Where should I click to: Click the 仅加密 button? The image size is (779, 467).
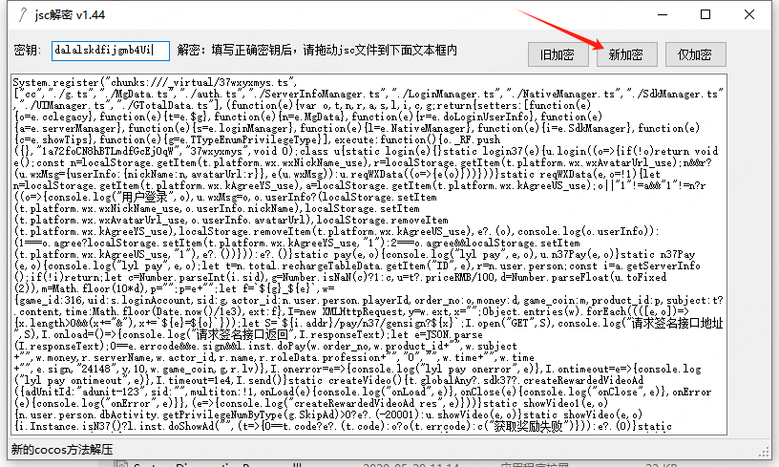pos(695,54)
